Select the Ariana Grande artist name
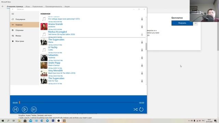 coord(55,24)
